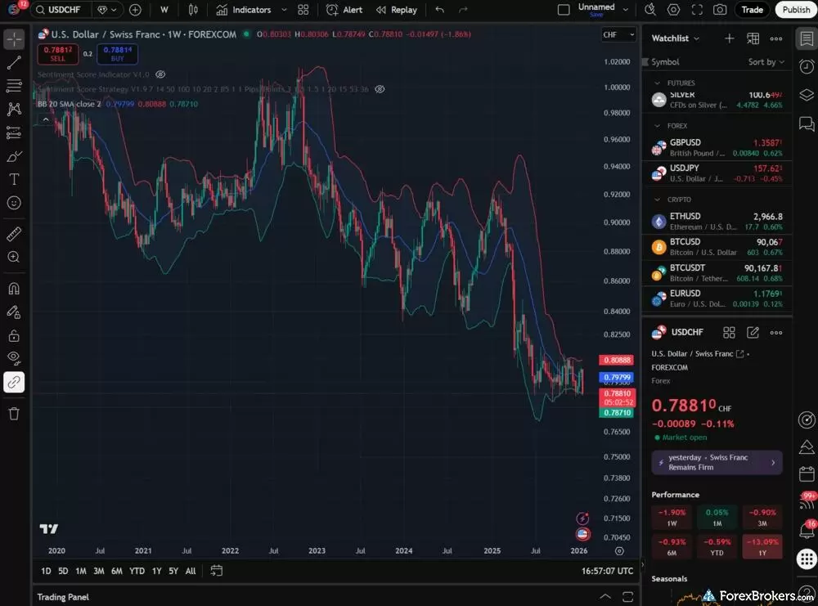This screenshot has height=606, width=818.
Task: Collapse the FUTURES watchlist section
Action: coord(658,83)
